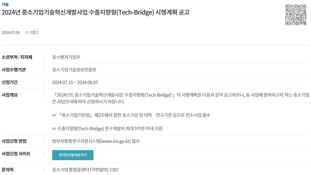Select the 중소벤처기업부 ministry text

tap(66, 57)
